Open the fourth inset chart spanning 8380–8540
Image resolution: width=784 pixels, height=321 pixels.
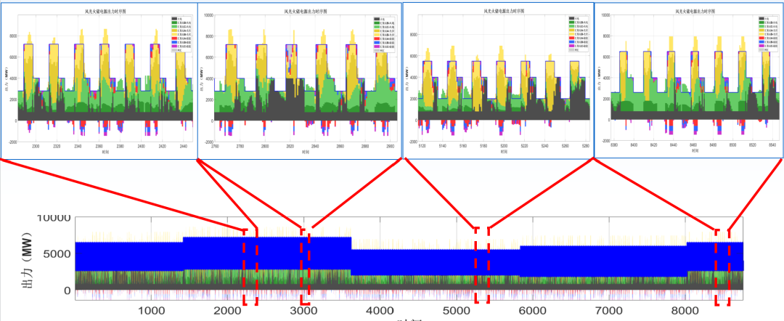click(688, 80)
